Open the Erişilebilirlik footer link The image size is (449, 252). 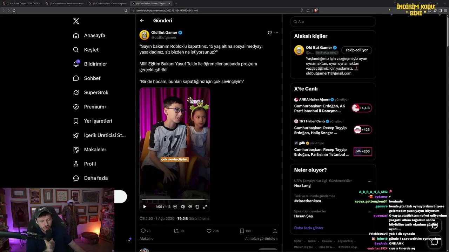click(345, 241)
